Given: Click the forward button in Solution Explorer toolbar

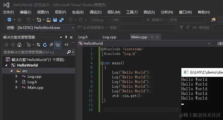Looking at the screenshot, I should click(x=13, y=45).
